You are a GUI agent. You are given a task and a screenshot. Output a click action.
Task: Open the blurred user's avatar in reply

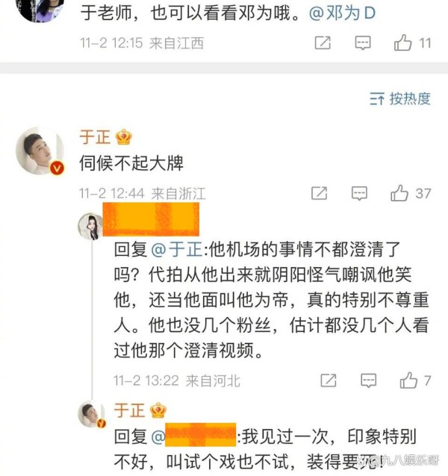tap(90, 226)
